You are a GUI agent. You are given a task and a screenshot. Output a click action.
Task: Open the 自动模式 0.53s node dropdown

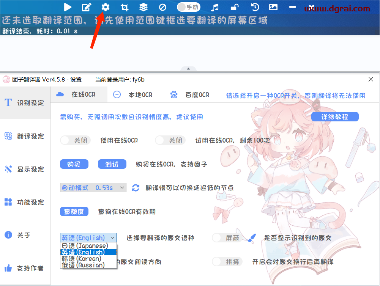93,188
